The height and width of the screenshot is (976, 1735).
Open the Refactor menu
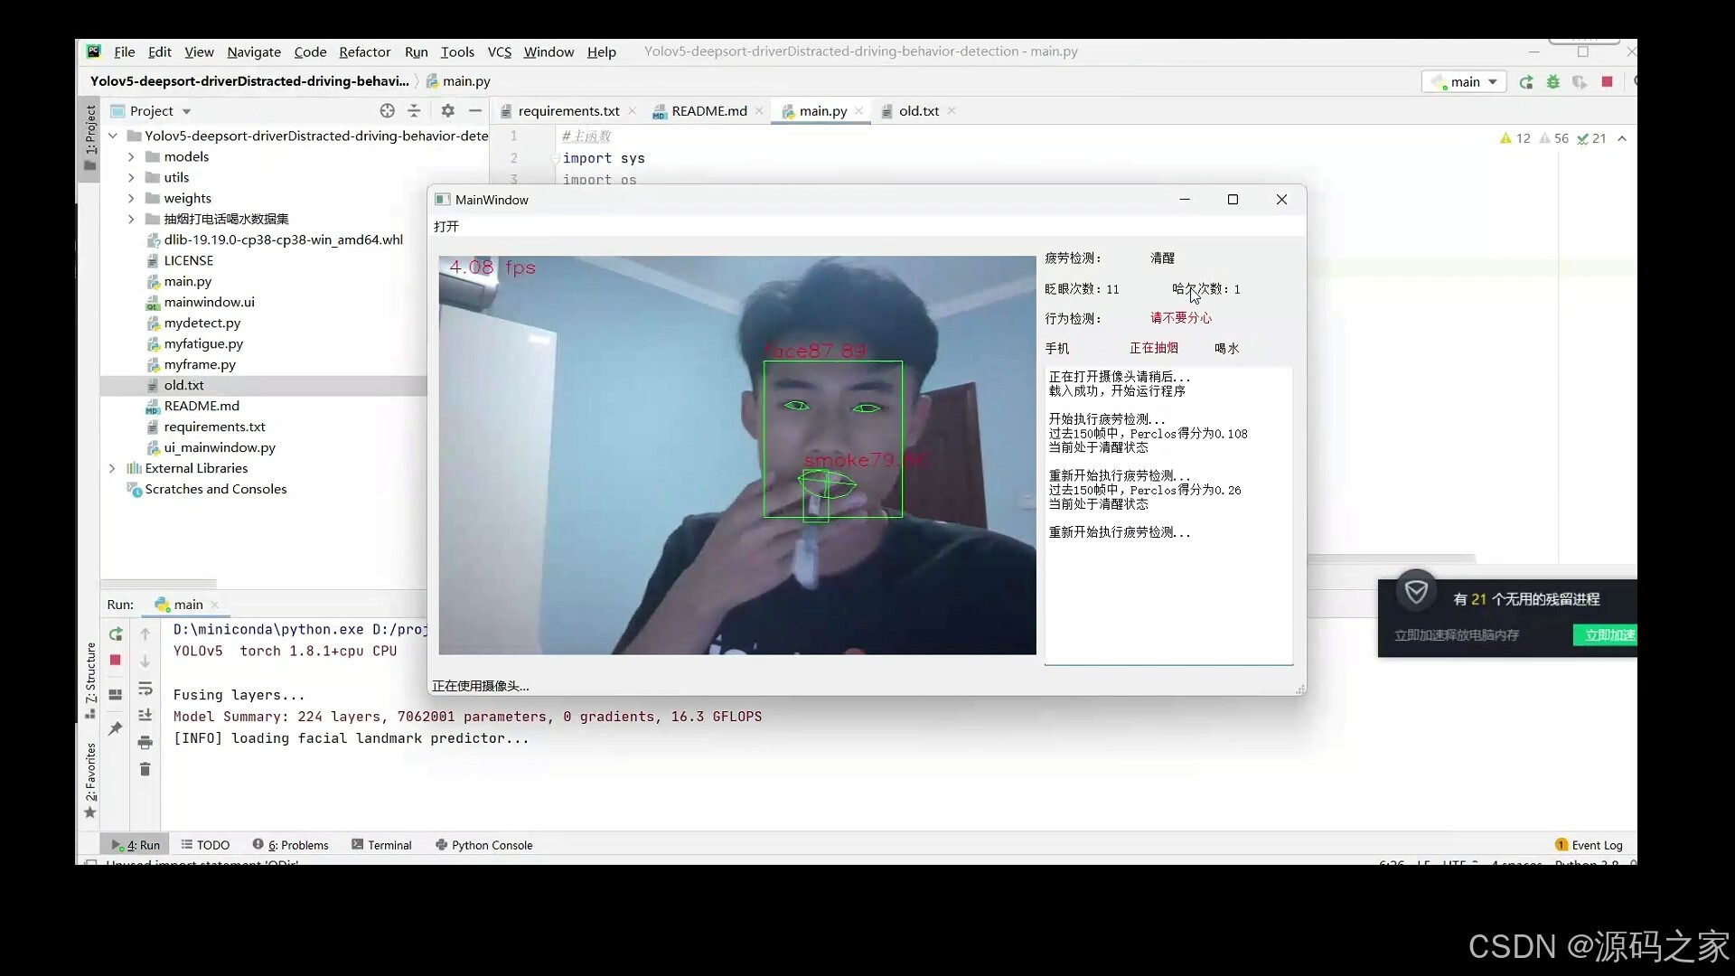coord(364,52)
